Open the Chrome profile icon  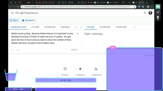pyautogui.click(x=148, y=7)
